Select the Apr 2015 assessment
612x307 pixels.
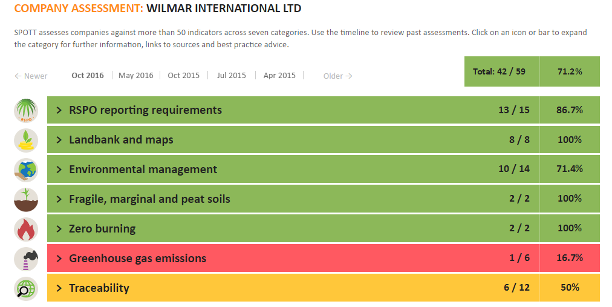pyautogui.click(x=279, y=75)
